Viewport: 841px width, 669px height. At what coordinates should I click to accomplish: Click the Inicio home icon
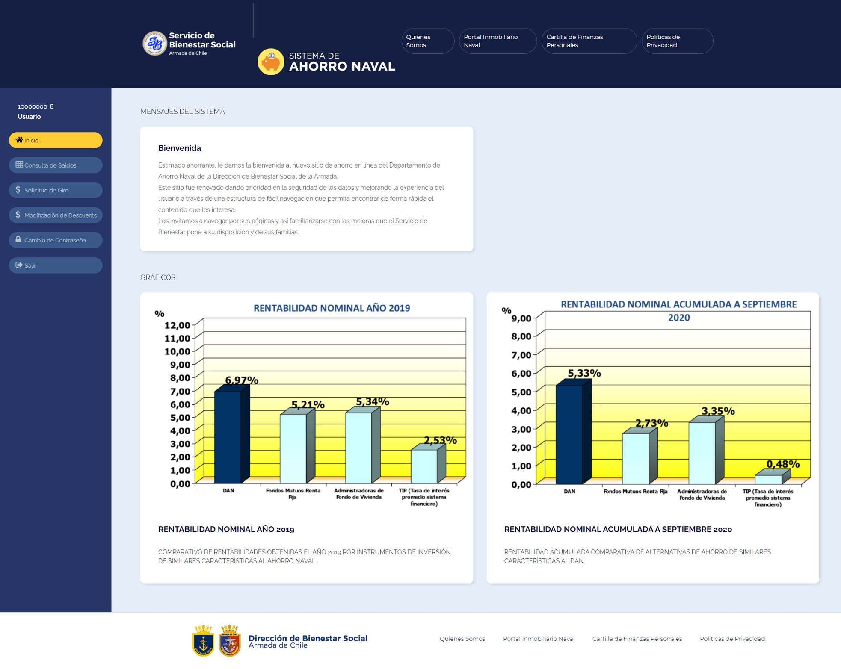[x=19, y=140]
